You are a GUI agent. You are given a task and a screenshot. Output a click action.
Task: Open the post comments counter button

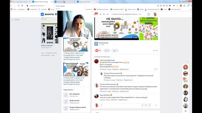pos(107,51)
